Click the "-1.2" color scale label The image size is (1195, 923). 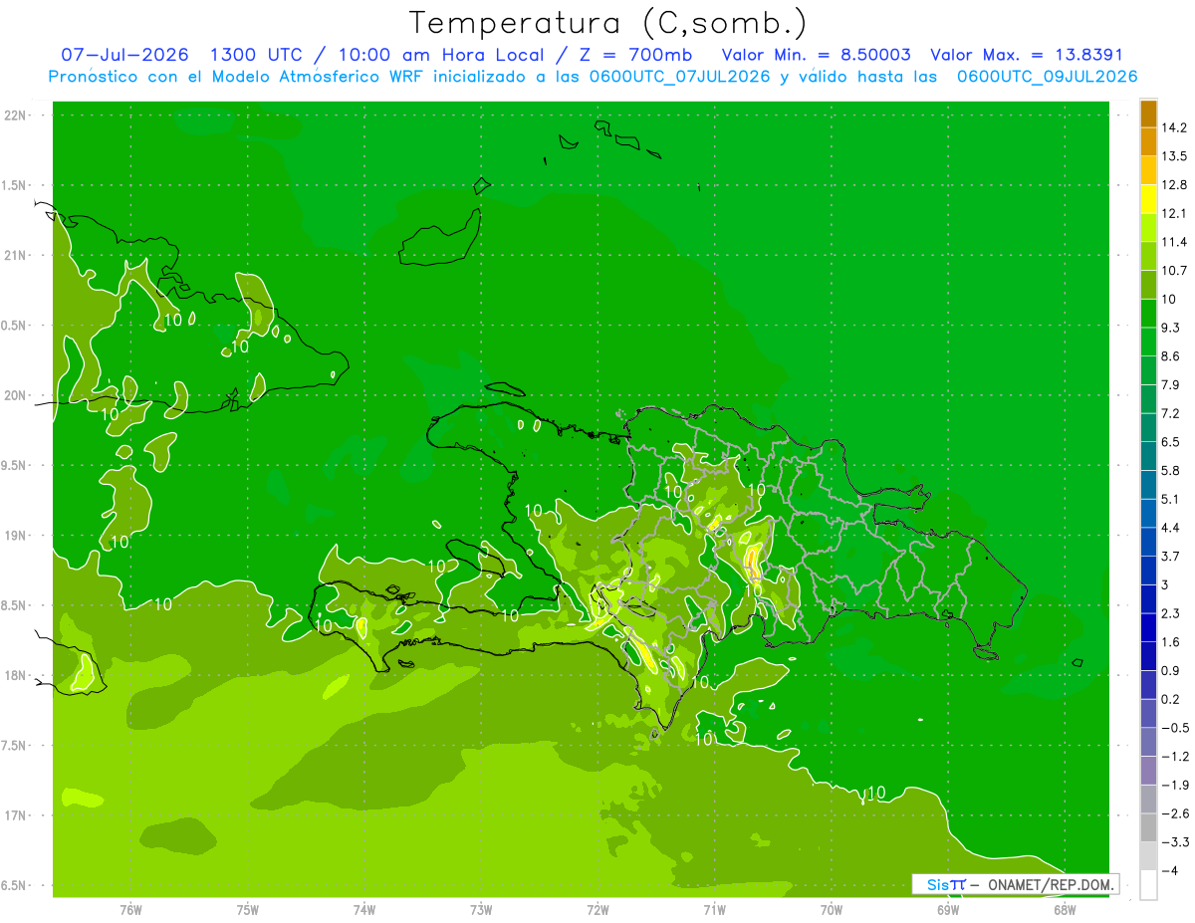click(1174, 756)
